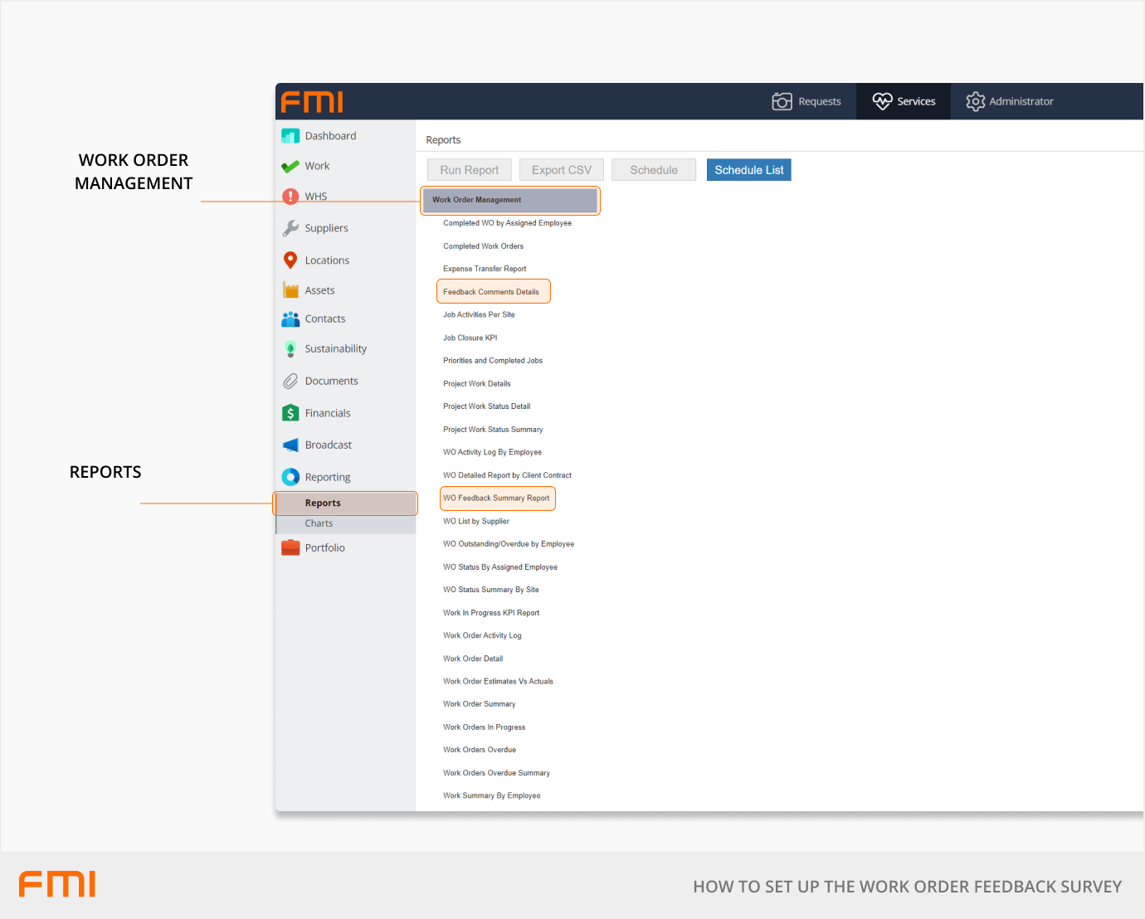Open the Portfolio briefcase icon

[290, 548]
